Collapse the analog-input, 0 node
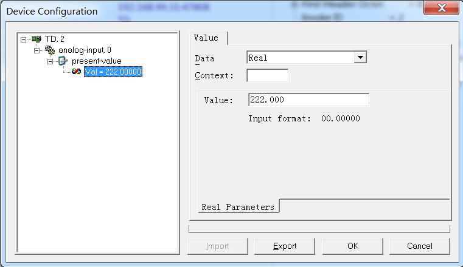Screen dimensions: 463x267 click(37, 50)
